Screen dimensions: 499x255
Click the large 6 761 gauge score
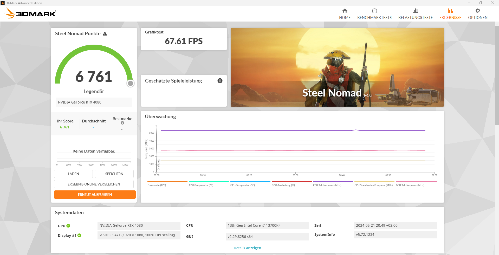click(94, 77)
